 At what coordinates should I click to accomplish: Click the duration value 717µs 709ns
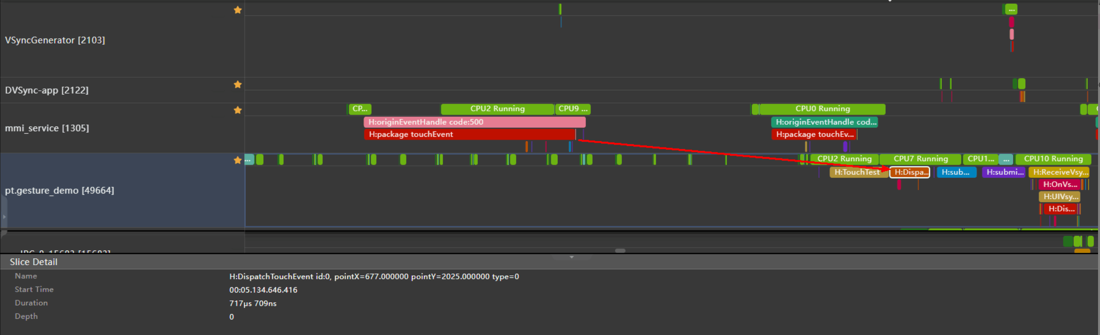pyautogui.click(x=253, y=303)
